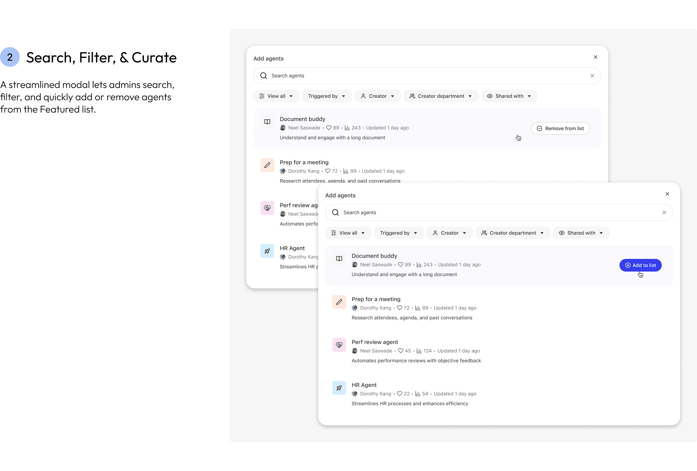Close the front Add agents modal
This screenshot has height=471, width=697.
point(667,194)
